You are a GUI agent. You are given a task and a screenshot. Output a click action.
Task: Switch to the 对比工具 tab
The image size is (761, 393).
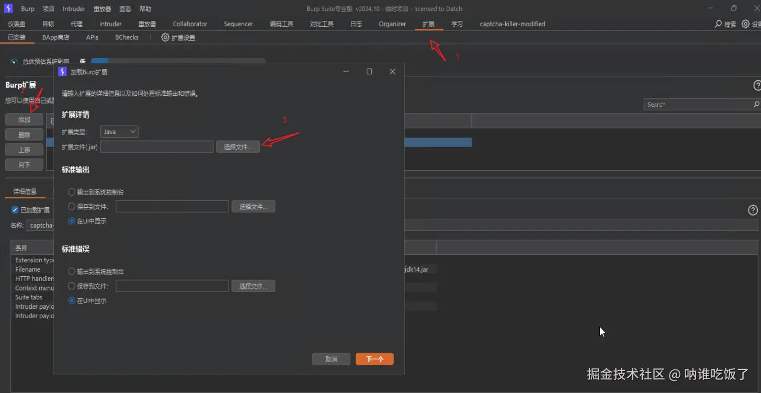(322, 24)
